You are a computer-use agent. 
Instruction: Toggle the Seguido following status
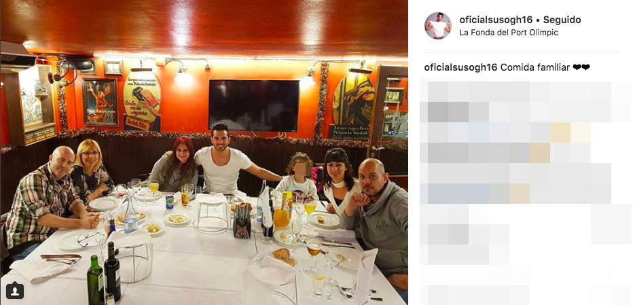pyautogui.click(x=562, y=20)
